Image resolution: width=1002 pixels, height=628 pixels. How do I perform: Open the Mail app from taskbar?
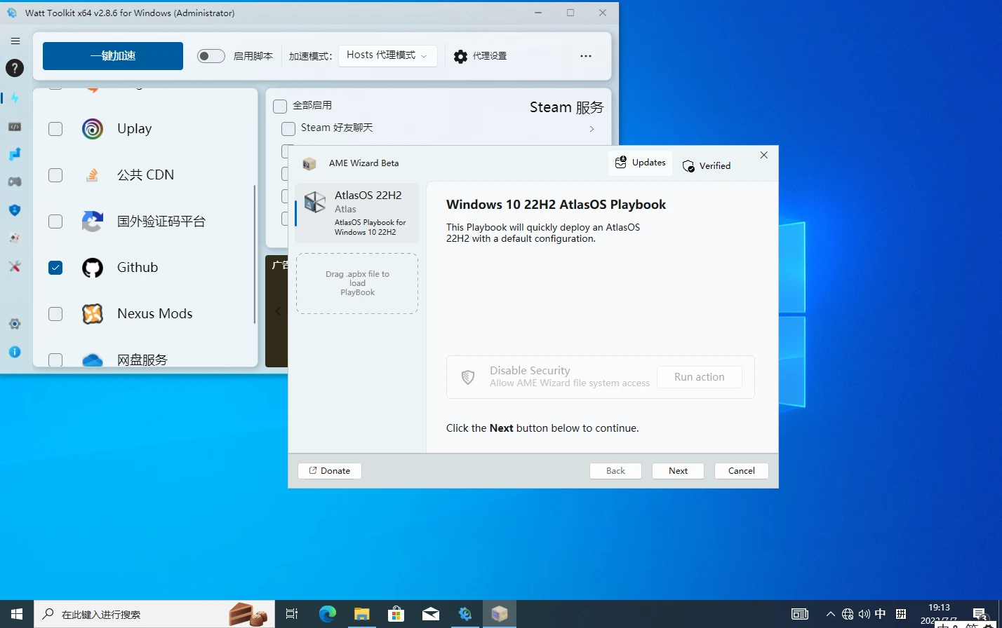(431, 614)
